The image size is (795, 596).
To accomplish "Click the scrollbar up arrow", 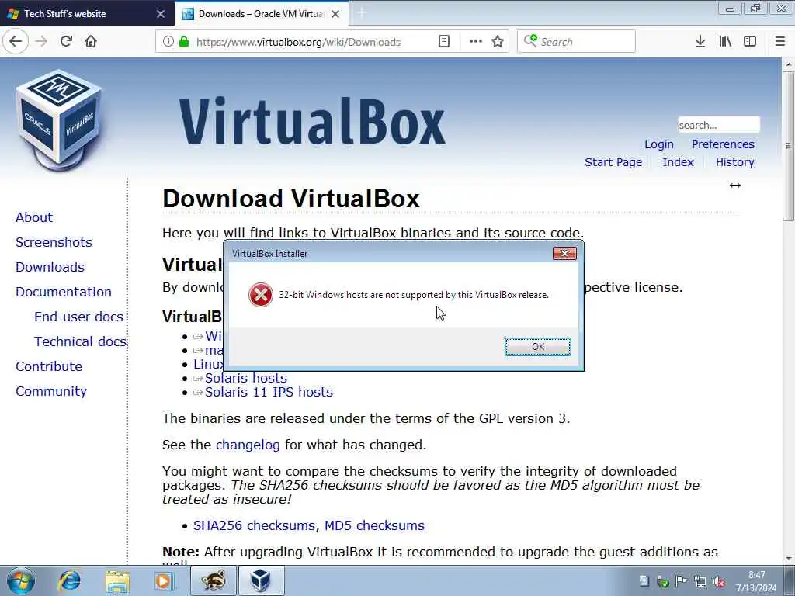I will pyautogui.click(x=788, y=64).
